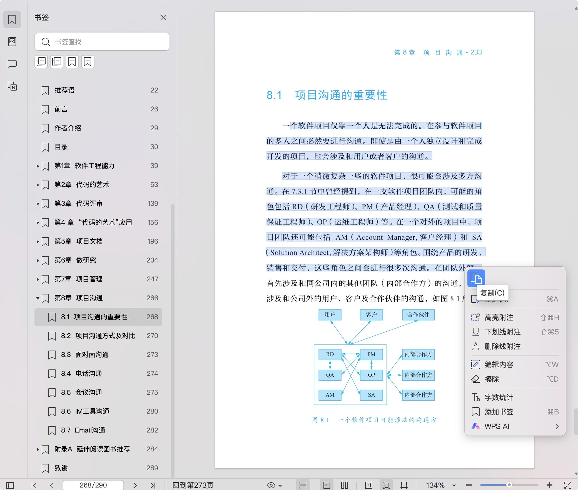Choose 添加书签 in the context menu

499,412
